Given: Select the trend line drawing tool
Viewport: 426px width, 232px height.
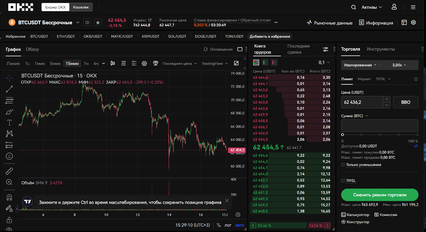Looking at the screenshot, I should click(x=9, y=89).
